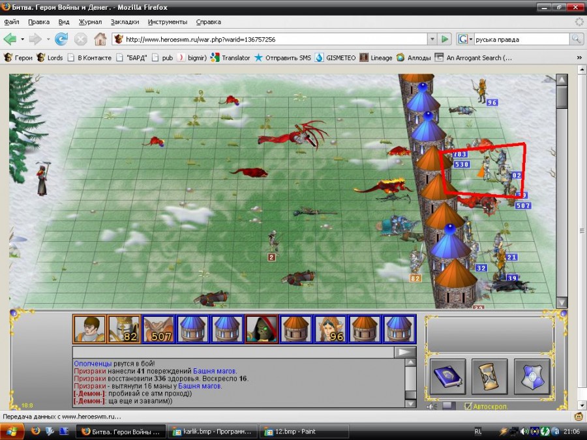The image size is (587, 440).
Task: Click the battle chat input field
Action: [233, 352]
